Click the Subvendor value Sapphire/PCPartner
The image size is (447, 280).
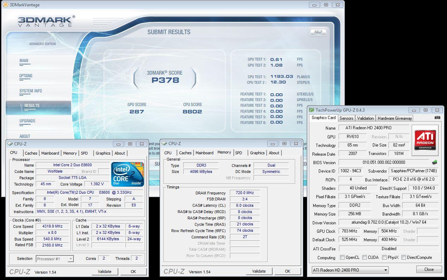tap(414, 171)
